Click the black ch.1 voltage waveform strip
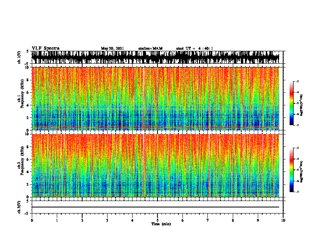This screenshot has width=319, height=247. coord(155,57)
